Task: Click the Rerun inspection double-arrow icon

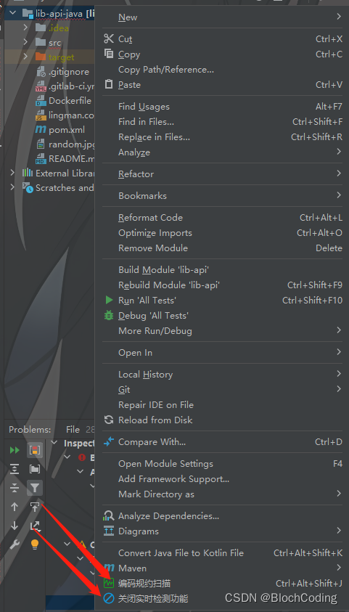Action: (x=15, y=450)
